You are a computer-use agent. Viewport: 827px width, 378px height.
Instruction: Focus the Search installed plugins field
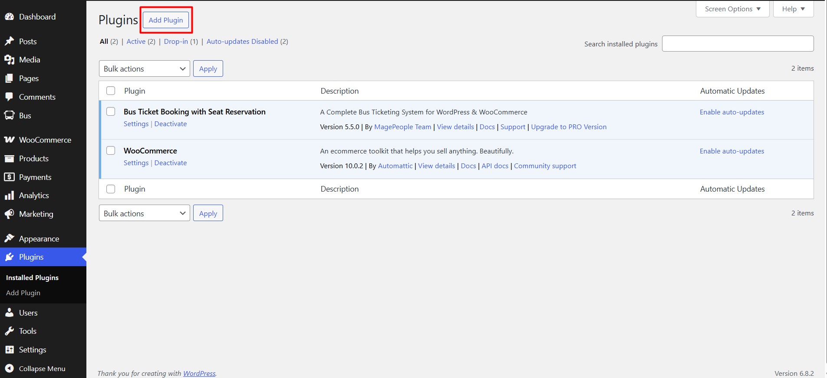pos(738,43)
